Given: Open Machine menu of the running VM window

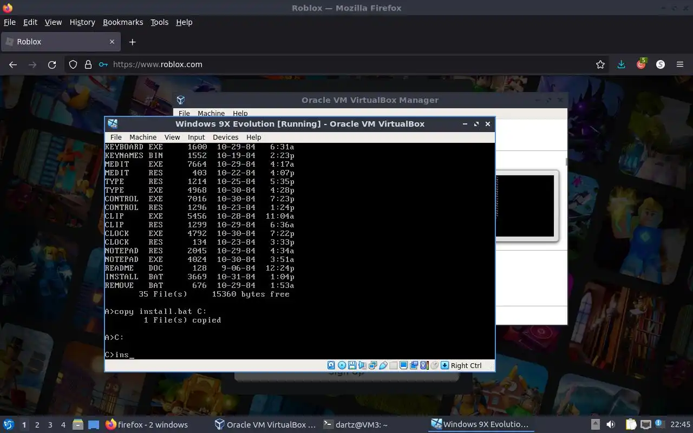Looking at the screenshot, I should coord(143,137).
